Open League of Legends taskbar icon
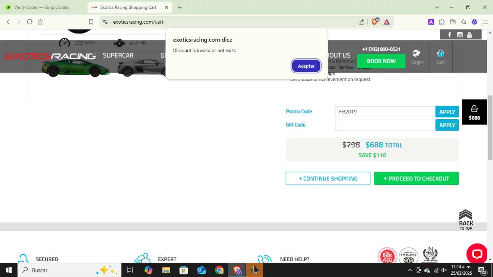Screen dimensions: 493x277 pyautogui.click(x=255, y=270)
